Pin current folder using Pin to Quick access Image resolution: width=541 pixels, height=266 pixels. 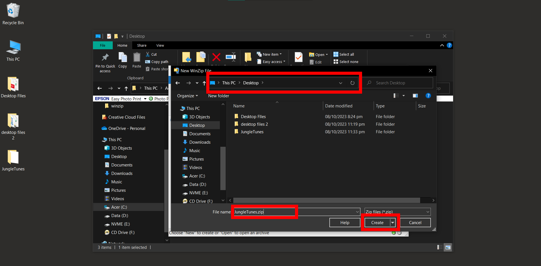105,62
